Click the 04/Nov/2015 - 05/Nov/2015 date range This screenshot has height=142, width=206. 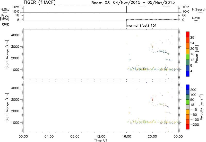coord(144,3)
